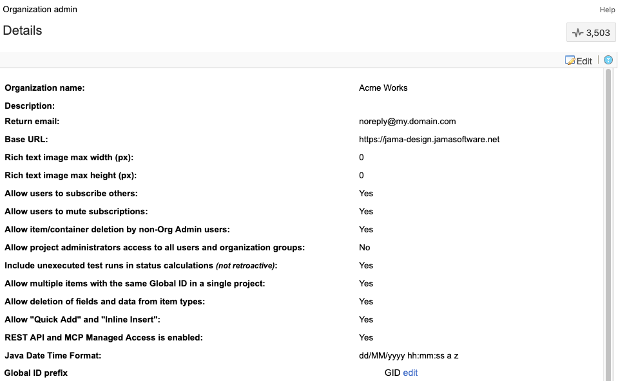Click the 'Allow "Quick Add" and "Inline Insert":' label
The height and width of the screenshot is (381, 618).
(82, 320)
